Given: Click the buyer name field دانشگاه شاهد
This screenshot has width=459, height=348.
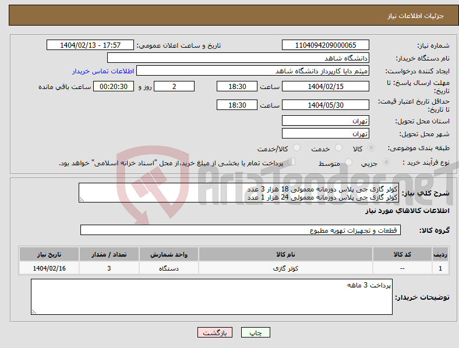Looking at the screenshot, I should click(x=238, y=58).
